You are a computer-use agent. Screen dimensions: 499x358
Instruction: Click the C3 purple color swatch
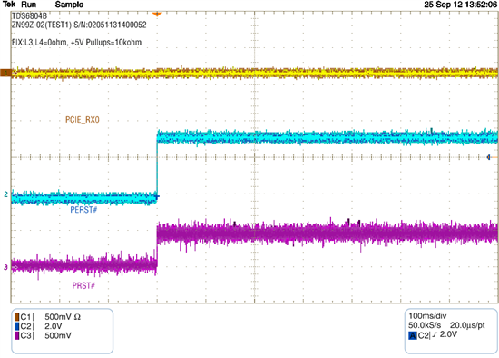point(17,335)
